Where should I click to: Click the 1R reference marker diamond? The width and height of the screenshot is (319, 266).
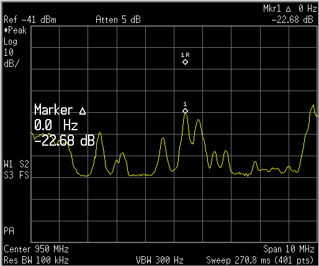coord(185,62)
